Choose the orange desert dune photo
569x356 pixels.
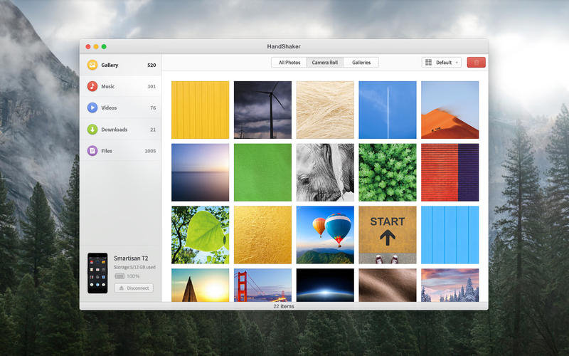(x=450, y=110)
